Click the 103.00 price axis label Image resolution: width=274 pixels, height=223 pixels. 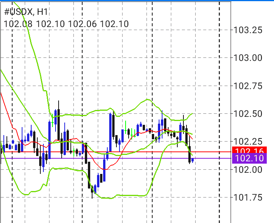coord(248,58)
